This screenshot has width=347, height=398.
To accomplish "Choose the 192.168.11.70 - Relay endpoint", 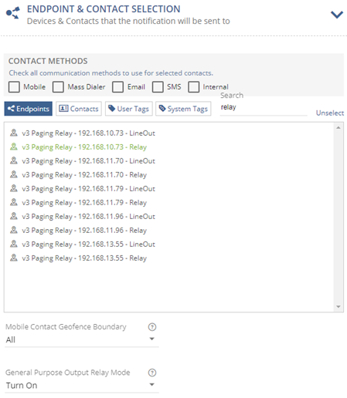I will tap(84, 175).
